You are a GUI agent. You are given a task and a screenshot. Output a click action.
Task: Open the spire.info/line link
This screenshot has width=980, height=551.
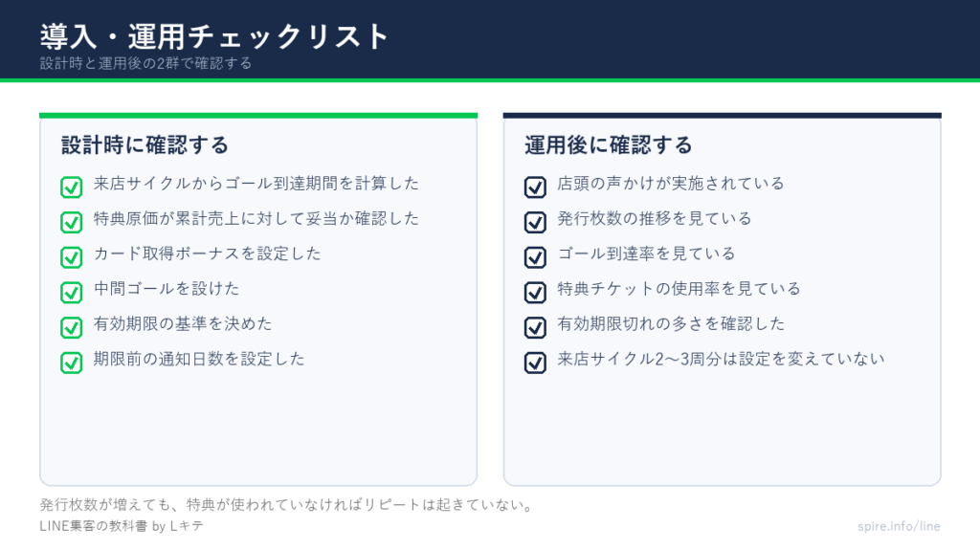click(x=899, y=526)
